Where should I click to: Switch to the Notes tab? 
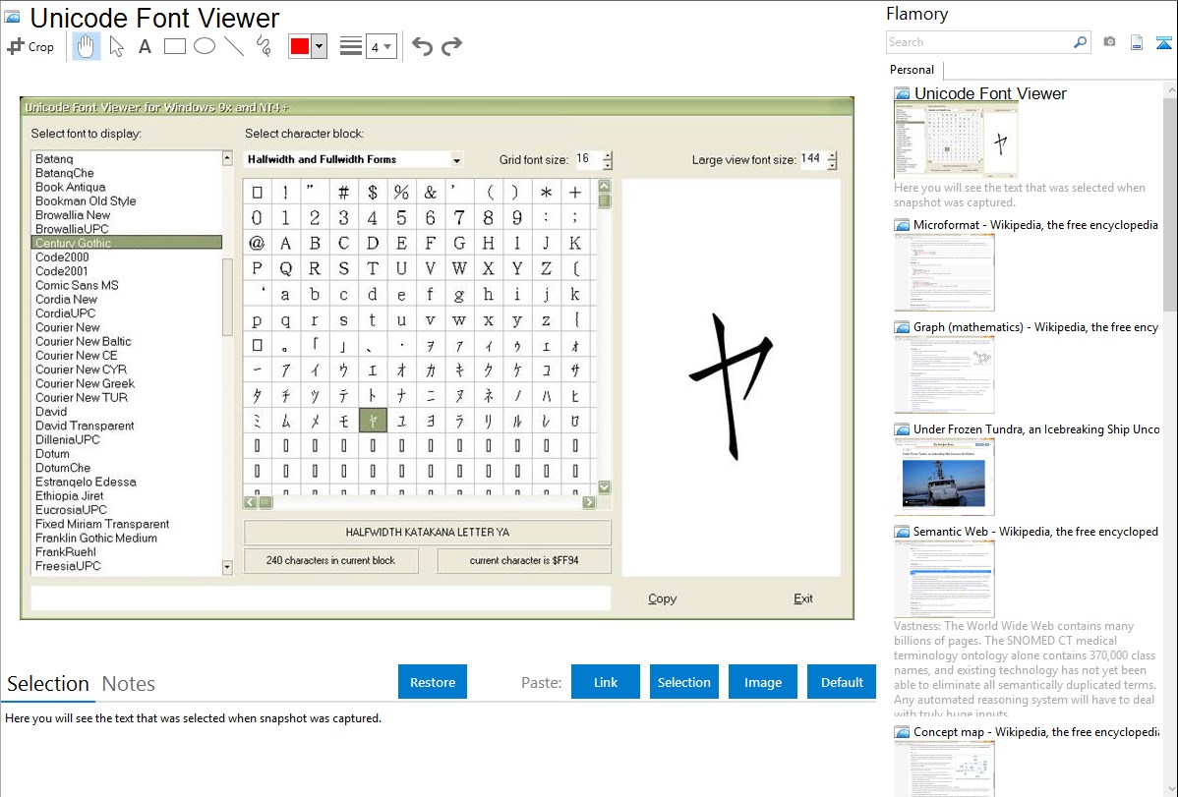[x=129, y=684]
